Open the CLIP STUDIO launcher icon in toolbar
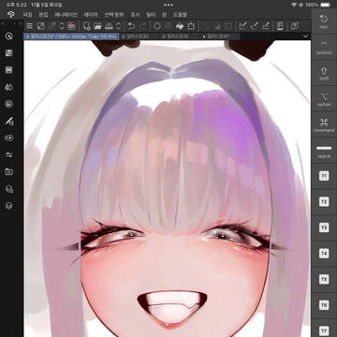This screenshot has height=337, width=337. coord(41,26)
